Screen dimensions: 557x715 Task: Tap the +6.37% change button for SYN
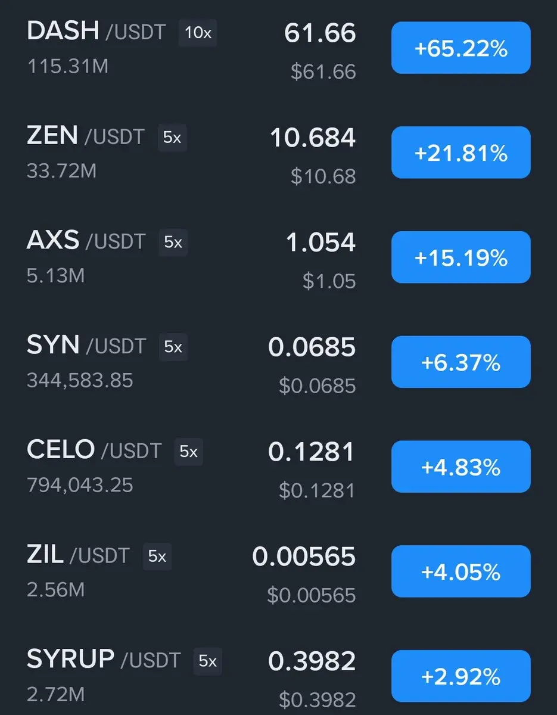[460, 362]
